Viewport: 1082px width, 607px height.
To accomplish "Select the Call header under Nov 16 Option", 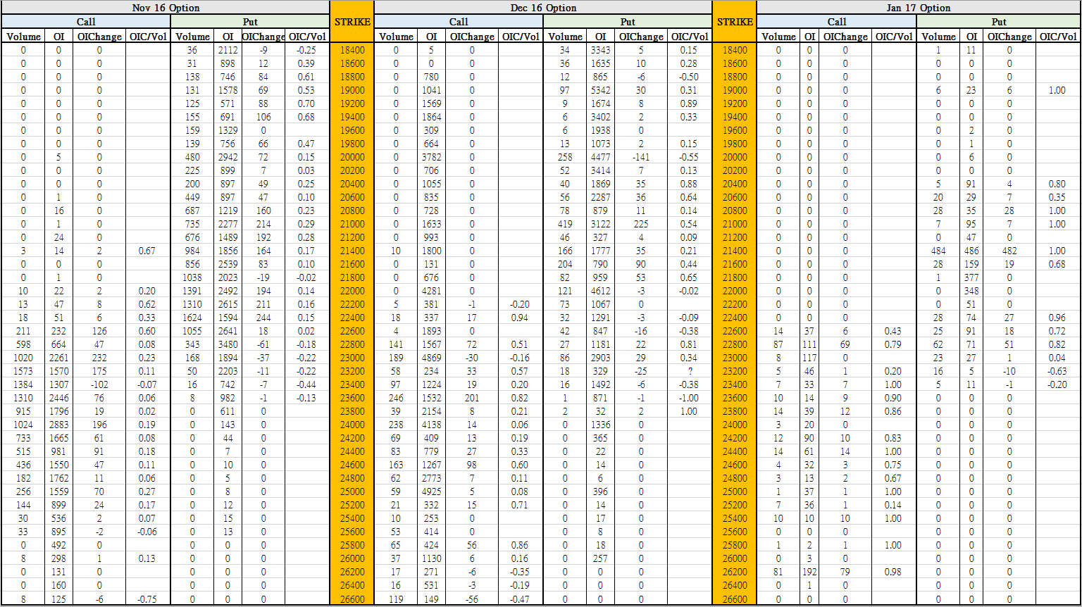I will [x=86, y=22].
